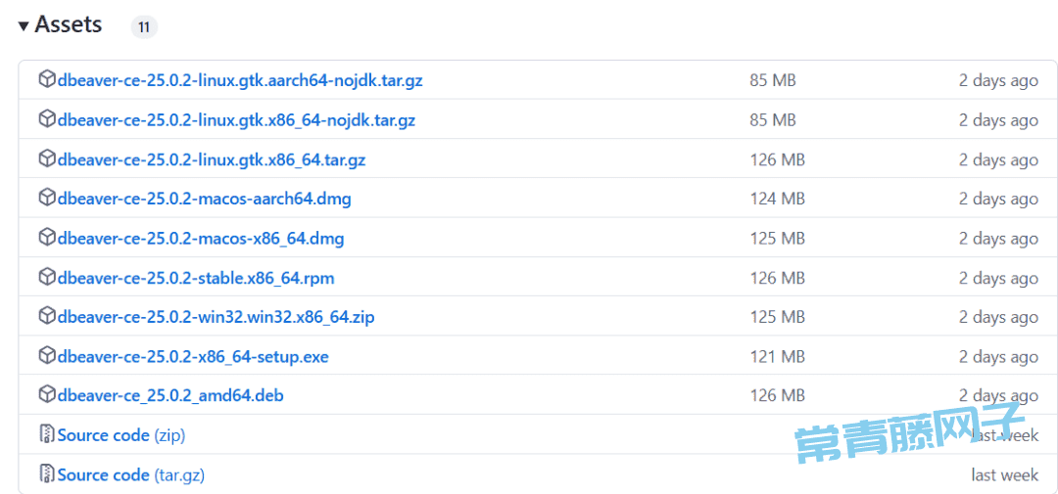The image size is (1058, 494).
Task: Click 125 MB size of win32.win32.x86_64.zip
Action: coord(777,317)
